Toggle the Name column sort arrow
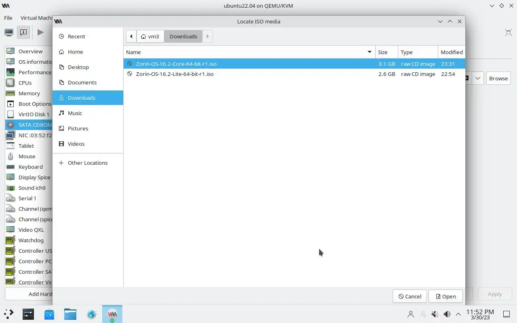 tap(369, 52)
